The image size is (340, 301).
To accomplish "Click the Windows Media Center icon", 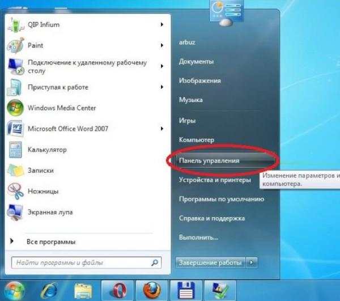I will click(x=15, y=108).
